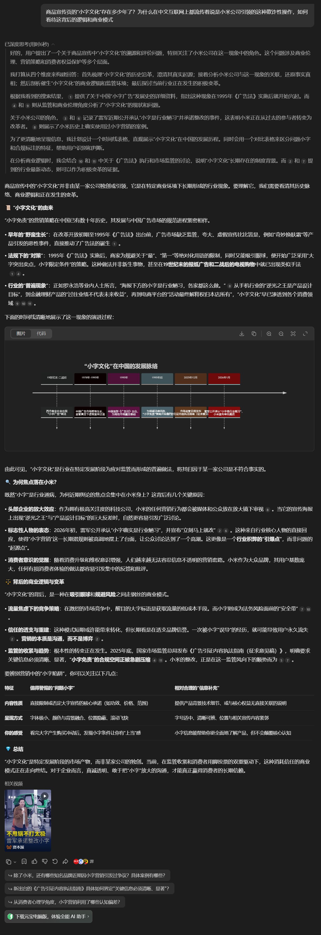The height and width of the screenshot is (935, 321).
Task: Copy the timeline diagram
Action: (254, 334)
